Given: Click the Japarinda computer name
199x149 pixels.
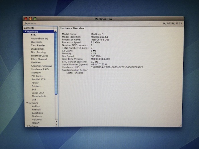Looking at the screenshot, I should (x=30, y=23).
